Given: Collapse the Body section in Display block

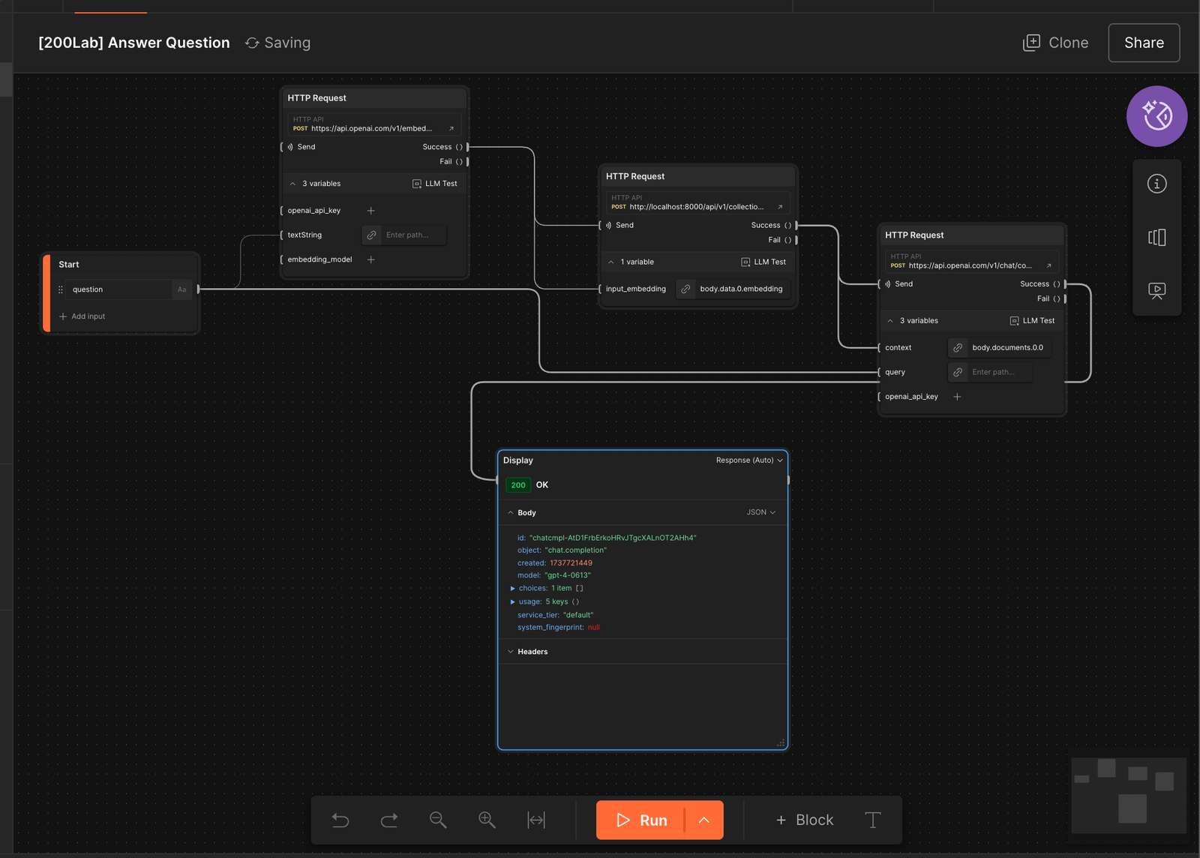Looking at the screenshot, I should (511, 513).
